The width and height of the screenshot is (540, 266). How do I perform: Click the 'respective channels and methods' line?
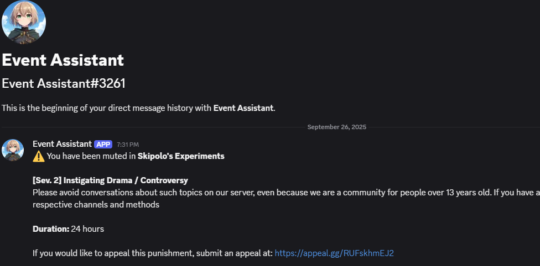(x=96, y=205)
